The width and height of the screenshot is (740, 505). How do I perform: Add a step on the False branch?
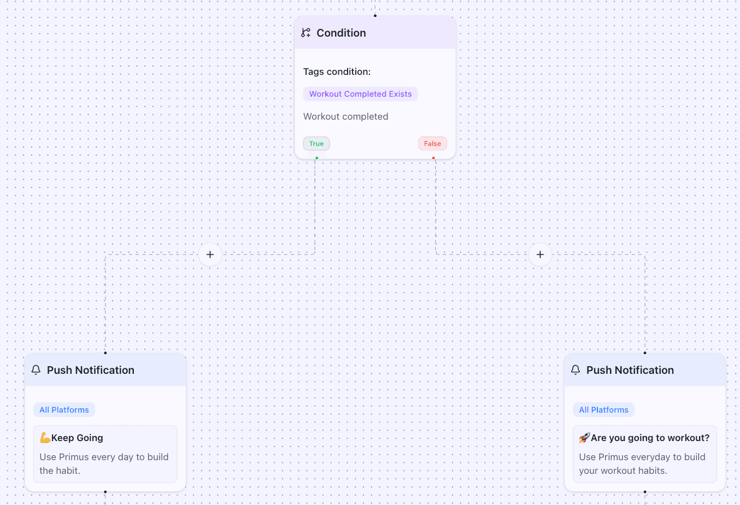click(x=540, y=255)
